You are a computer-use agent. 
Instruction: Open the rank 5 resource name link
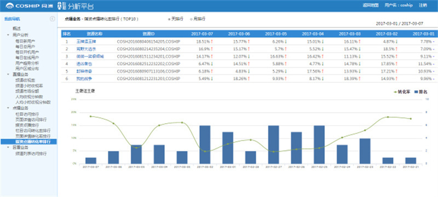coord(84,72)
